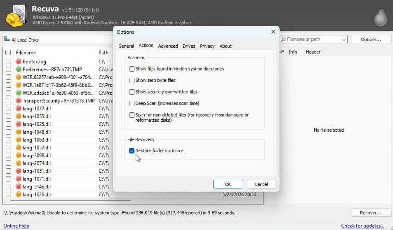Viewport: 393px width, 230px height.
Task: Click orange status dot for lang-1055.dll
Action: coord(18,116)
